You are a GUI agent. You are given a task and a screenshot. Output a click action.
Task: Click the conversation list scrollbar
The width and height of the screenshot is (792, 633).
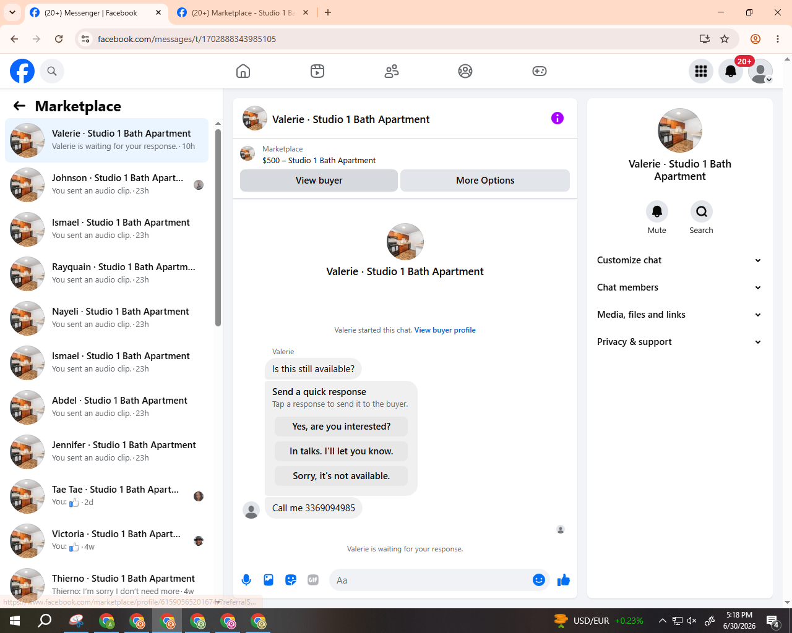coord(218,227)
